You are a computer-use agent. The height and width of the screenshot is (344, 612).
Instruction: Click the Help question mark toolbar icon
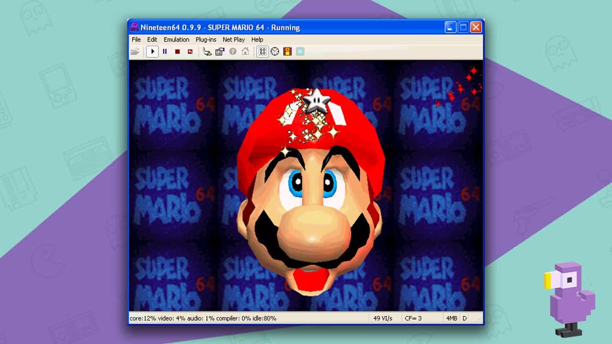click(232, 51)
